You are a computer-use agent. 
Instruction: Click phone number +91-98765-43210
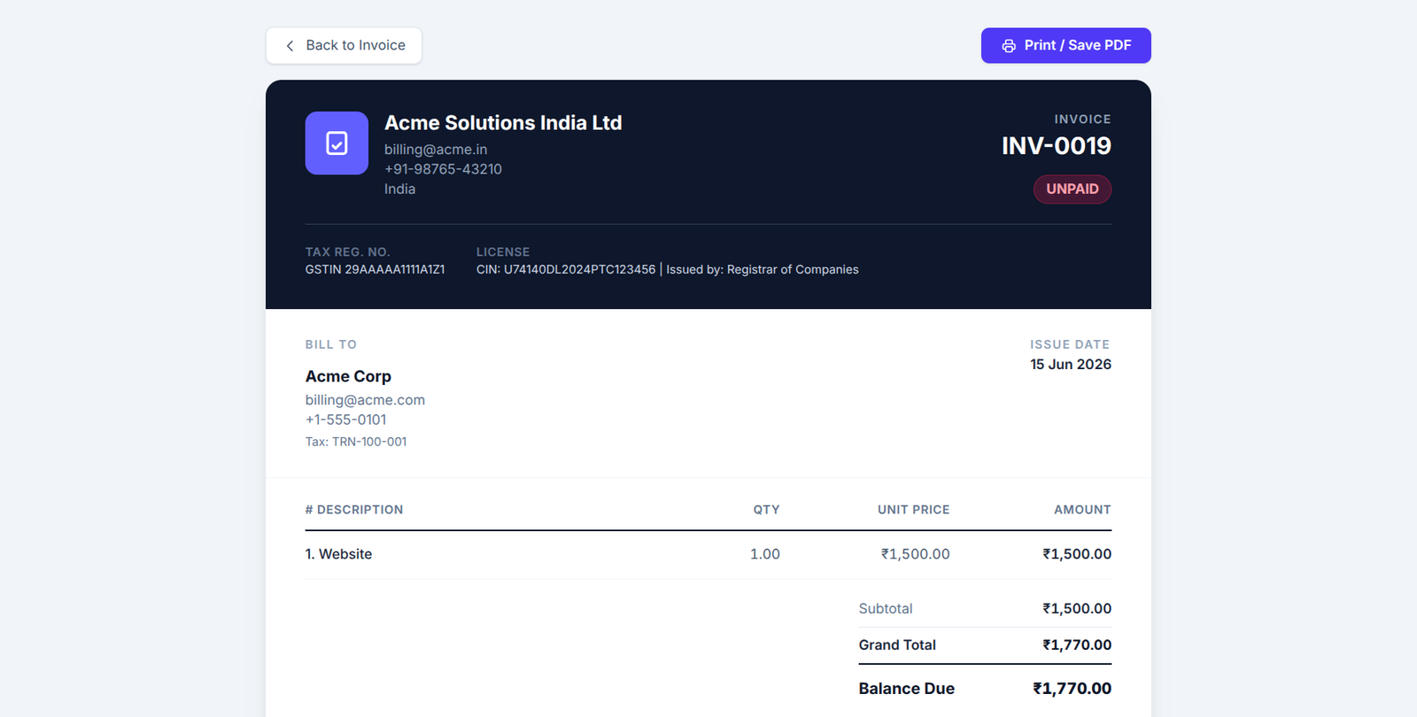[x=443, y=169]
